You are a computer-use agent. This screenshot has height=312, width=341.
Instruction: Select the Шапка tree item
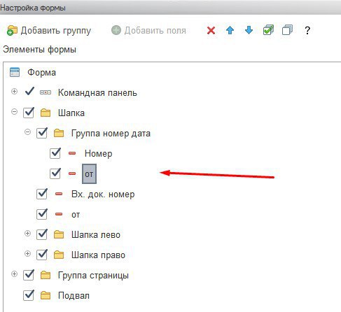71,113
